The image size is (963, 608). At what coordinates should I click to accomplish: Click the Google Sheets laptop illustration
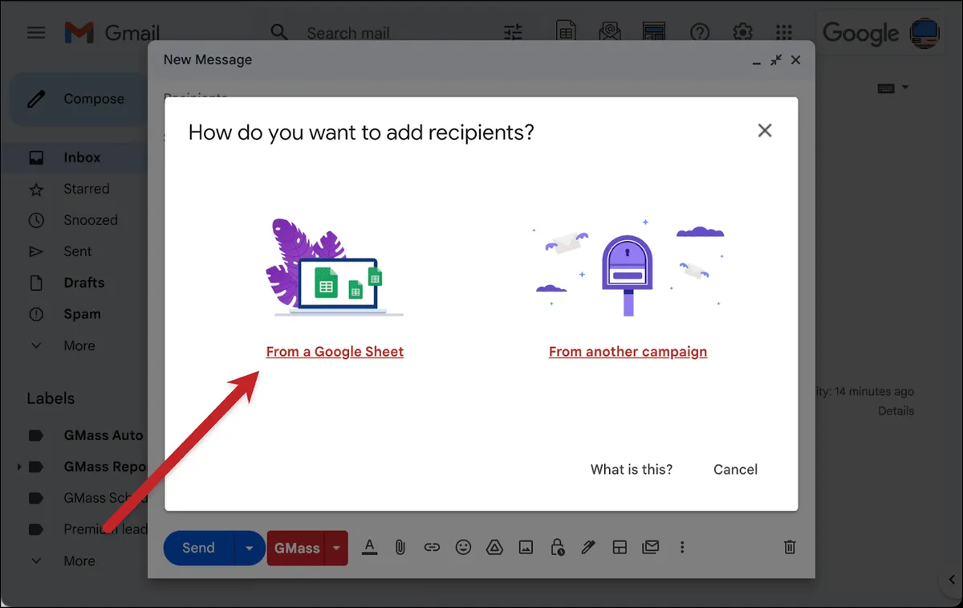pos(335,267)
